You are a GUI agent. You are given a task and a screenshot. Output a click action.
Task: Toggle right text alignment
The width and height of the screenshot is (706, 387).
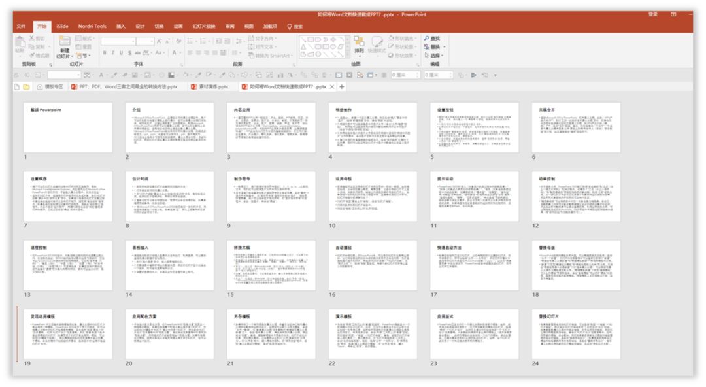point(207,53)
